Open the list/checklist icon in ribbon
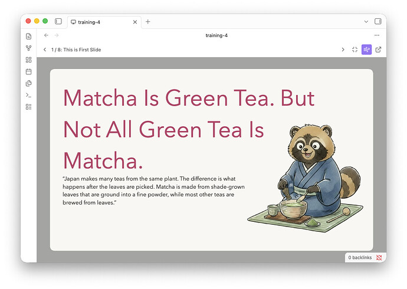This screenshot has height=289, width=407. (x=28, y=107)
